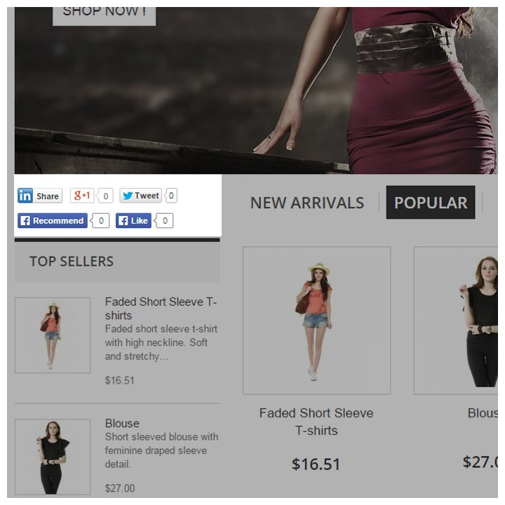Click the Recommend count bubble

coord(100,221)
